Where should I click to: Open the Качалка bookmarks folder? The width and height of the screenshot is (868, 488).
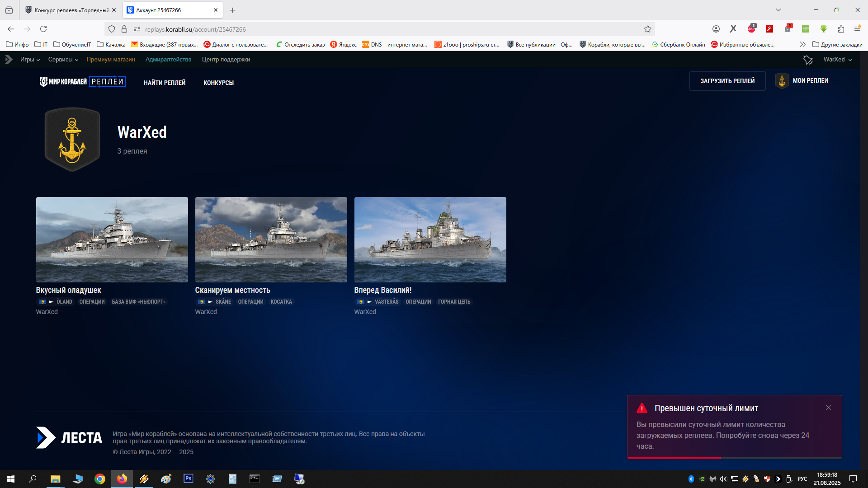(x=111, y=44)
